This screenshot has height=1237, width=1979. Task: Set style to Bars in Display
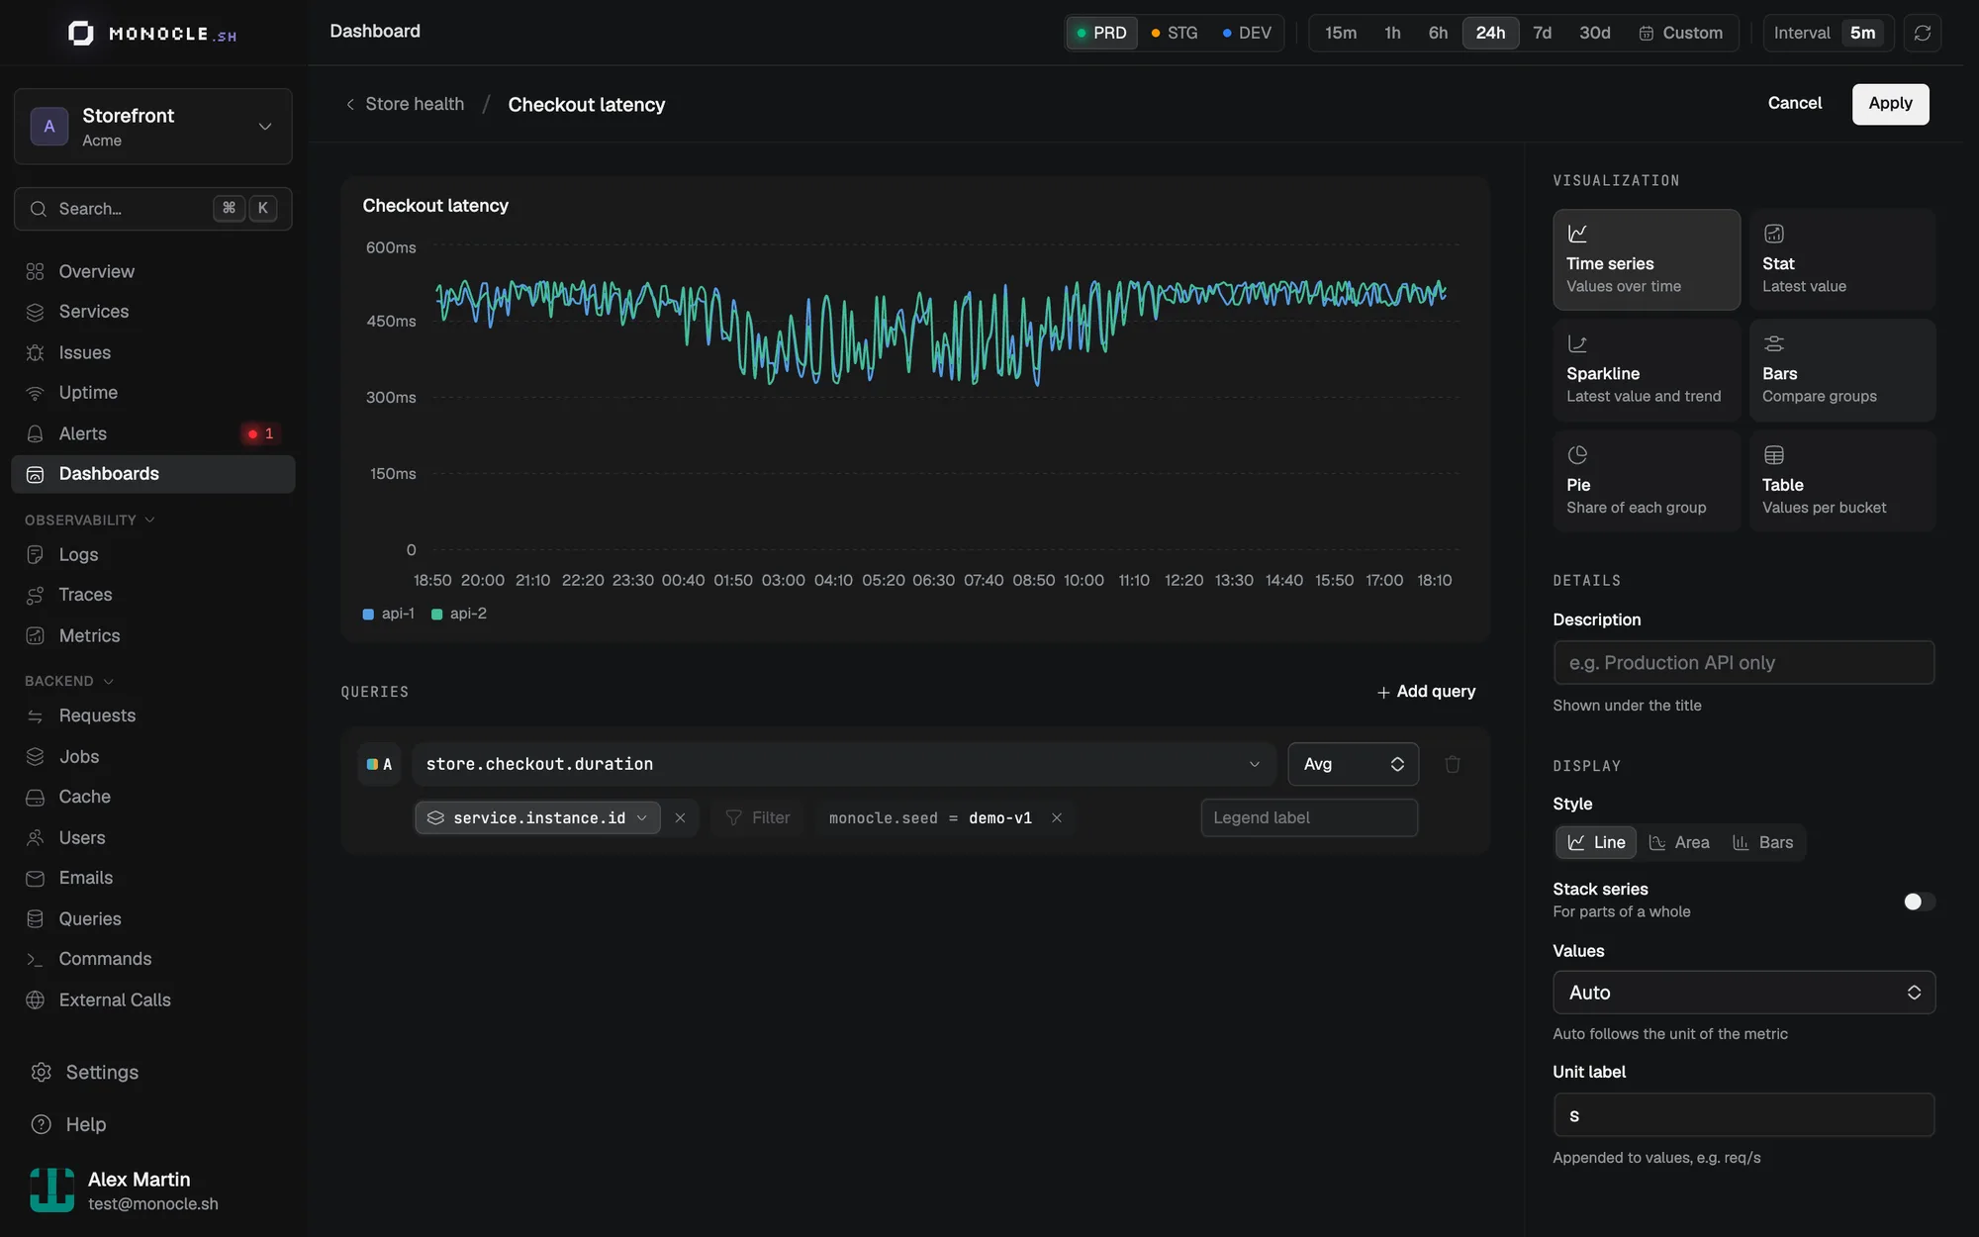point(1762,842)
